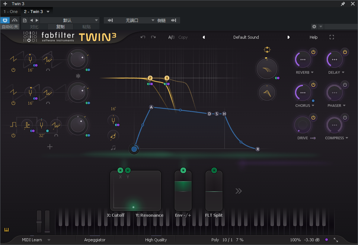Click the undo arrow icon
Image resolution: width=358 pixels, height=245 pixels.
point(143,37)
